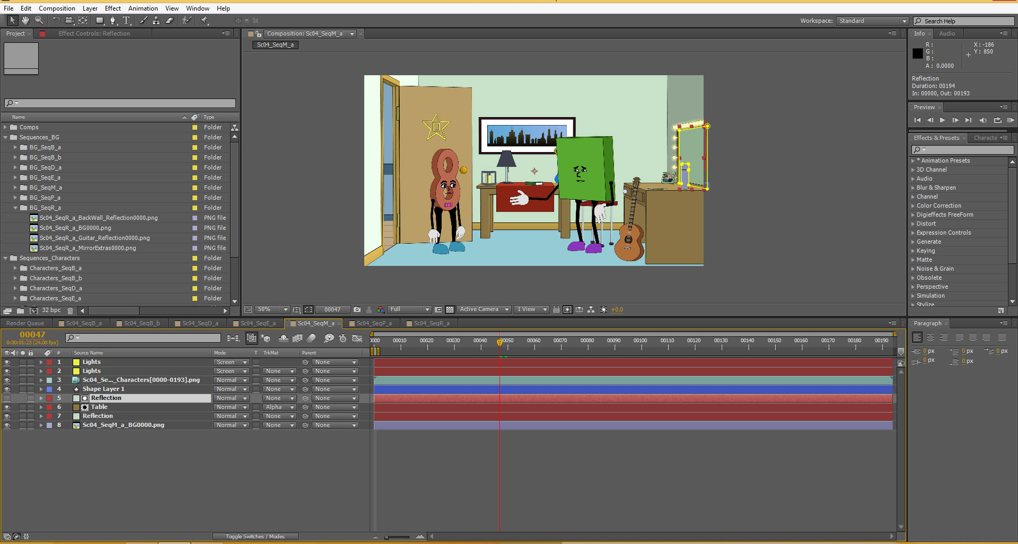Image resolution: width=1018 pixels, height=544 pixels.
Task: Take a snapshot with camera icon
Action: 357,309
